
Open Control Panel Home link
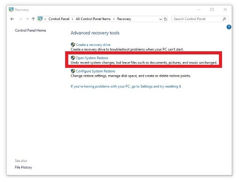pyautogui.click(x=30, y=30)
